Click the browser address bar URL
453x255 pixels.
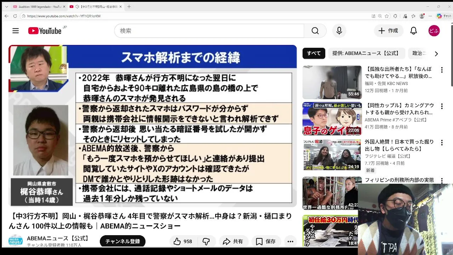64,16
